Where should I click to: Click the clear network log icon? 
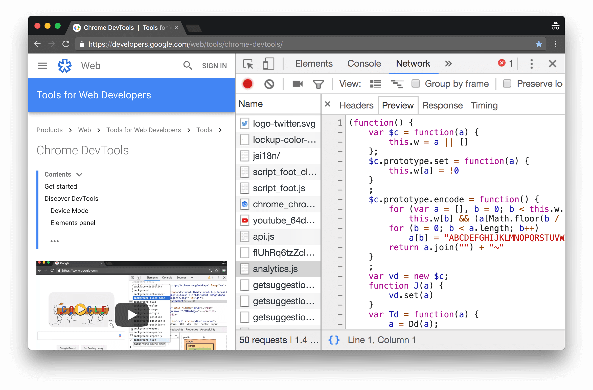click(269, 84)
